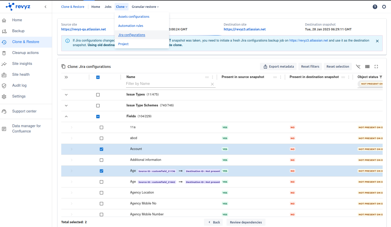Select Project in the Clone menu

tap(123, 44)
